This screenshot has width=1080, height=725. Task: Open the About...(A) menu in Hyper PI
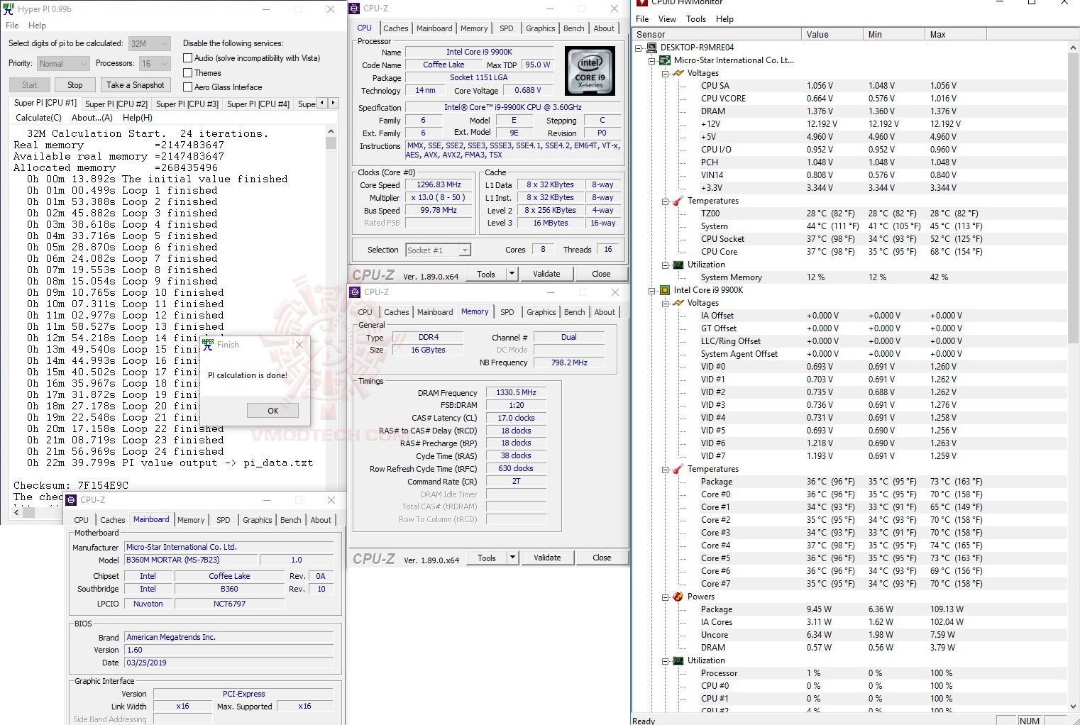[x=92, y=118]
